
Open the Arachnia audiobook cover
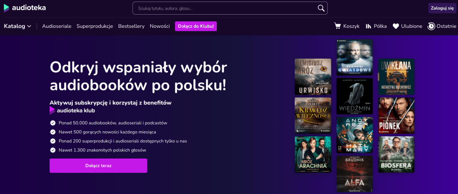tap(313, 154)
